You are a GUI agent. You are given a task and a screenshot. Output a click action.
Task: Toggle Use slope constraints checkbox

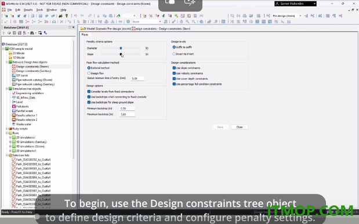pyautogui.click(x=174, y=68)
